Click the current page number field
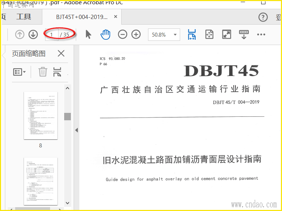The width and height of the screenshot is (282, 211). coord(51,34)
